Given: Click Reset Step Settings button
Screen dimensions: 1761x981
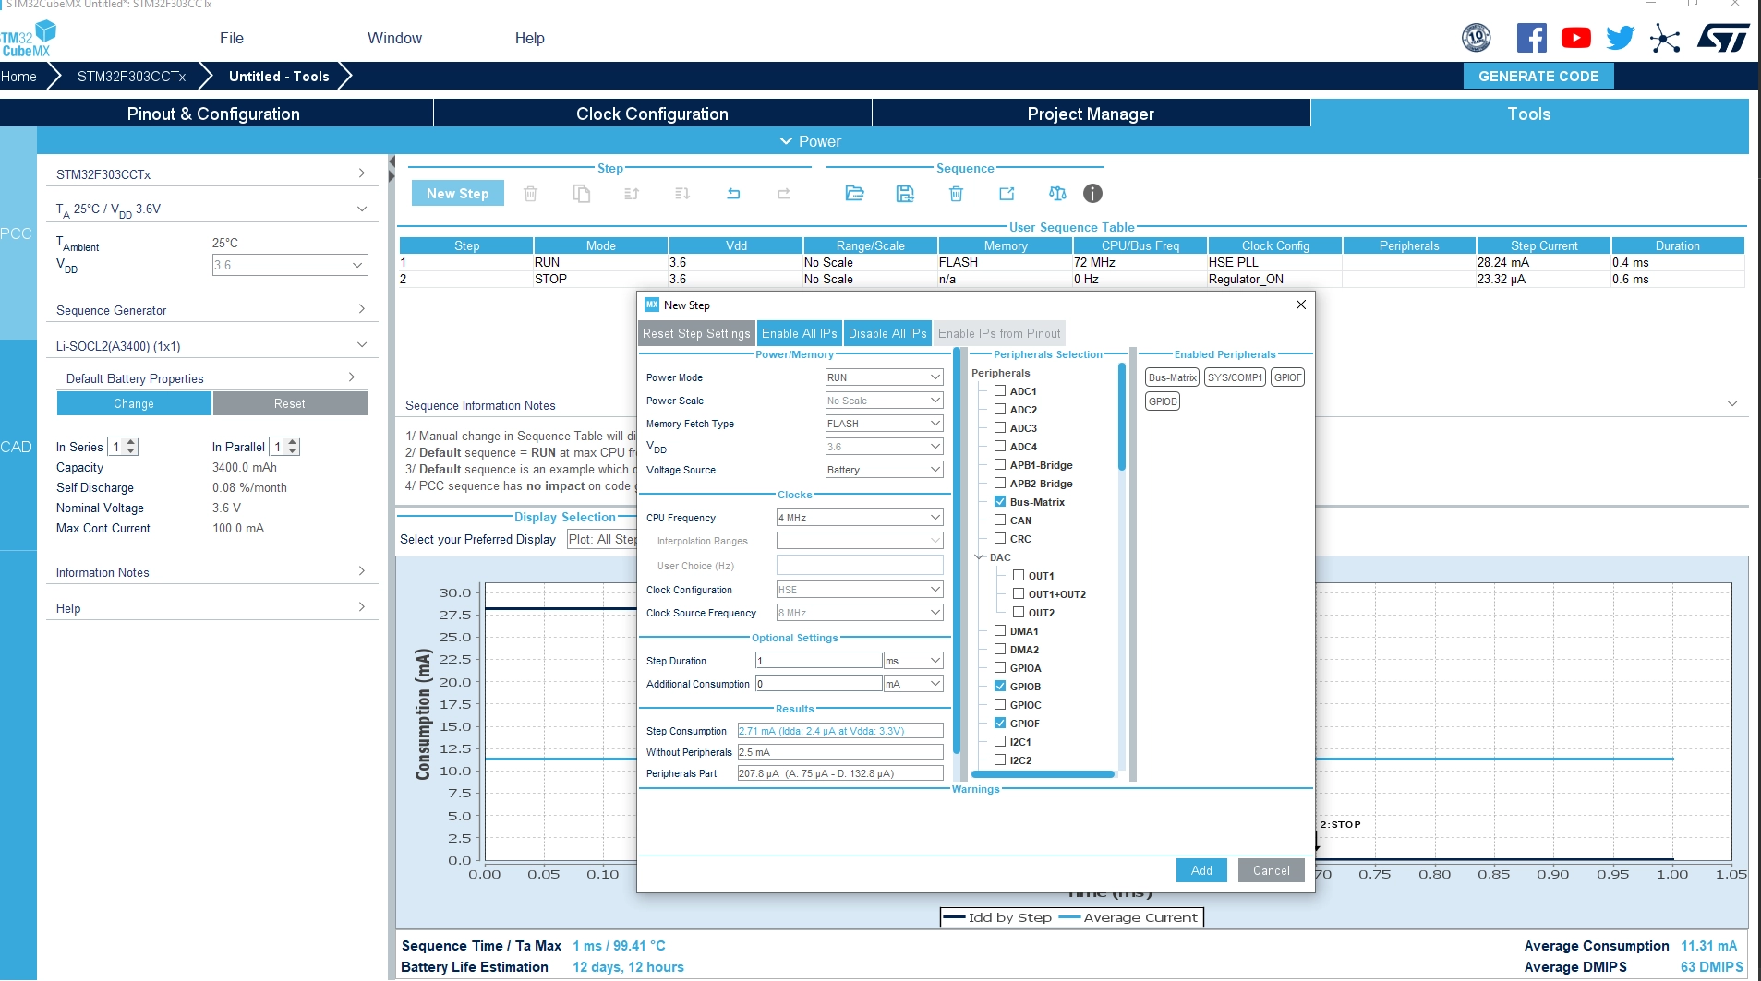Looking at the screenshot, I should 696,333.
